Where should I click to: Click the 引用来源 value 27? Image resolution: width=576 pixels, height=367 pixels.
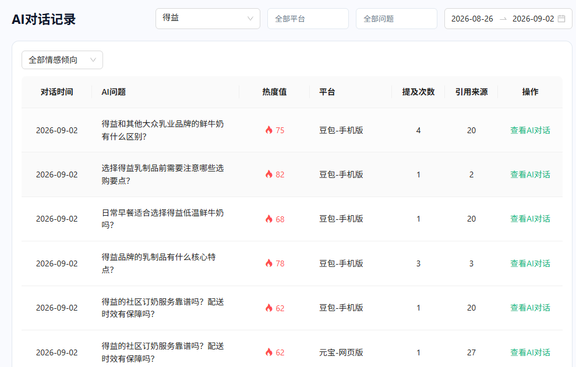[471, 352]
